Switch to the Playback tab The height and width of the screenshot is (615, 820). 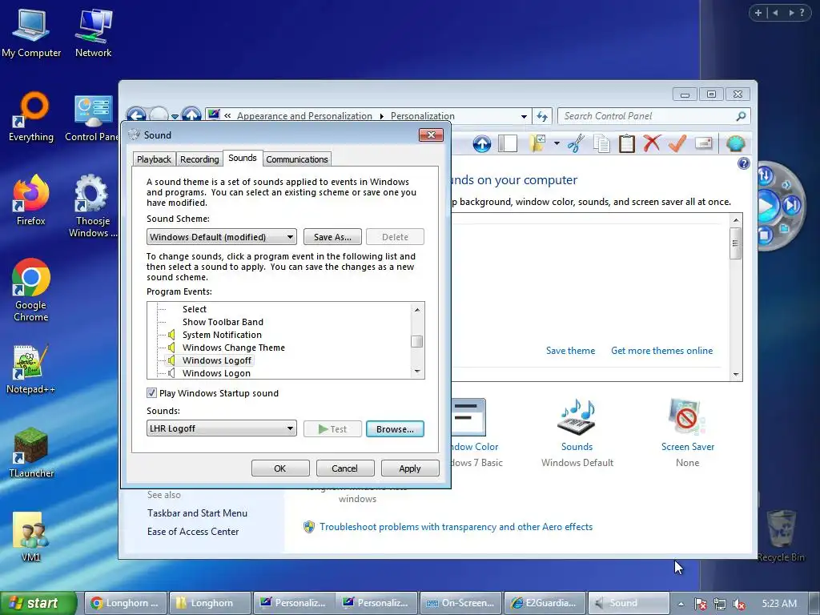(x=154, y=159)
